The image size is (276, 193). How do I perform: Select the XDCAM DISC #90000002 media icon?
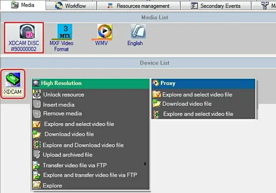pyautogui.click(x=24, y=36)
